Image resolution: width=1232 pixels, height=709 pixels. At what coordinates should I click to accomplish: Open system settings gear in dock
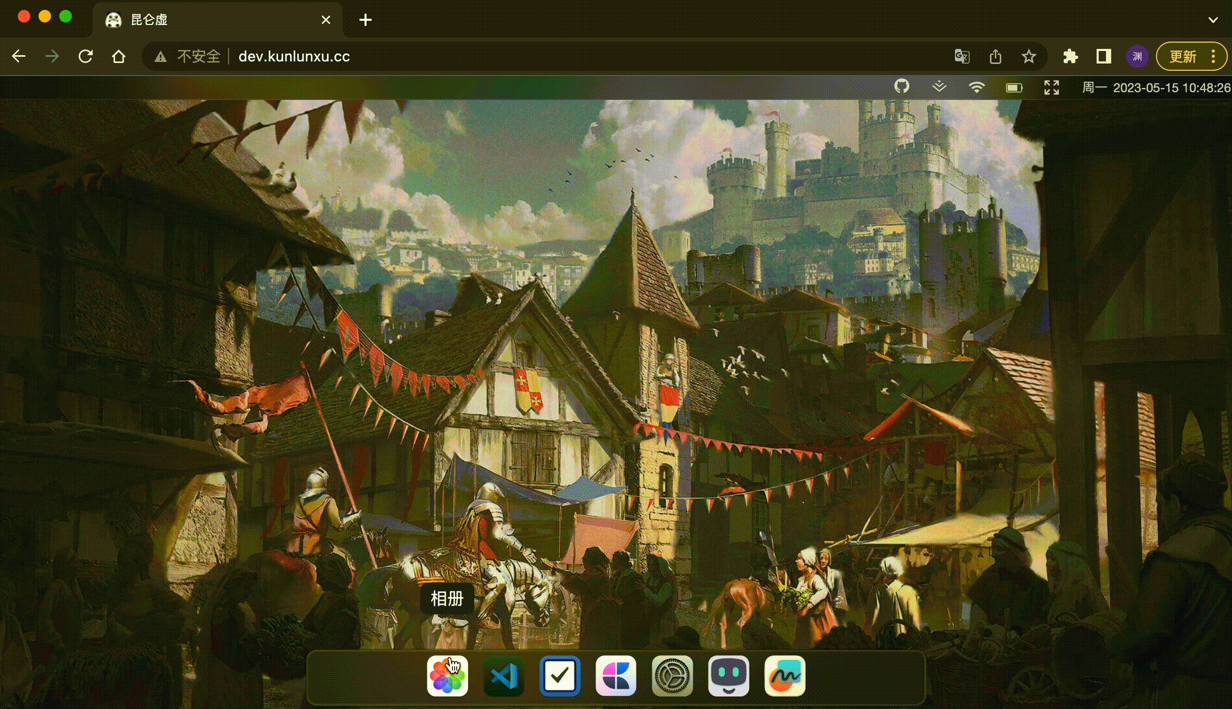[672, 676]
